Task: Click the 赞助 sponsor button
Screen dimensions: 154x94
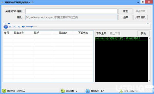Action: (x=143, y=33)
